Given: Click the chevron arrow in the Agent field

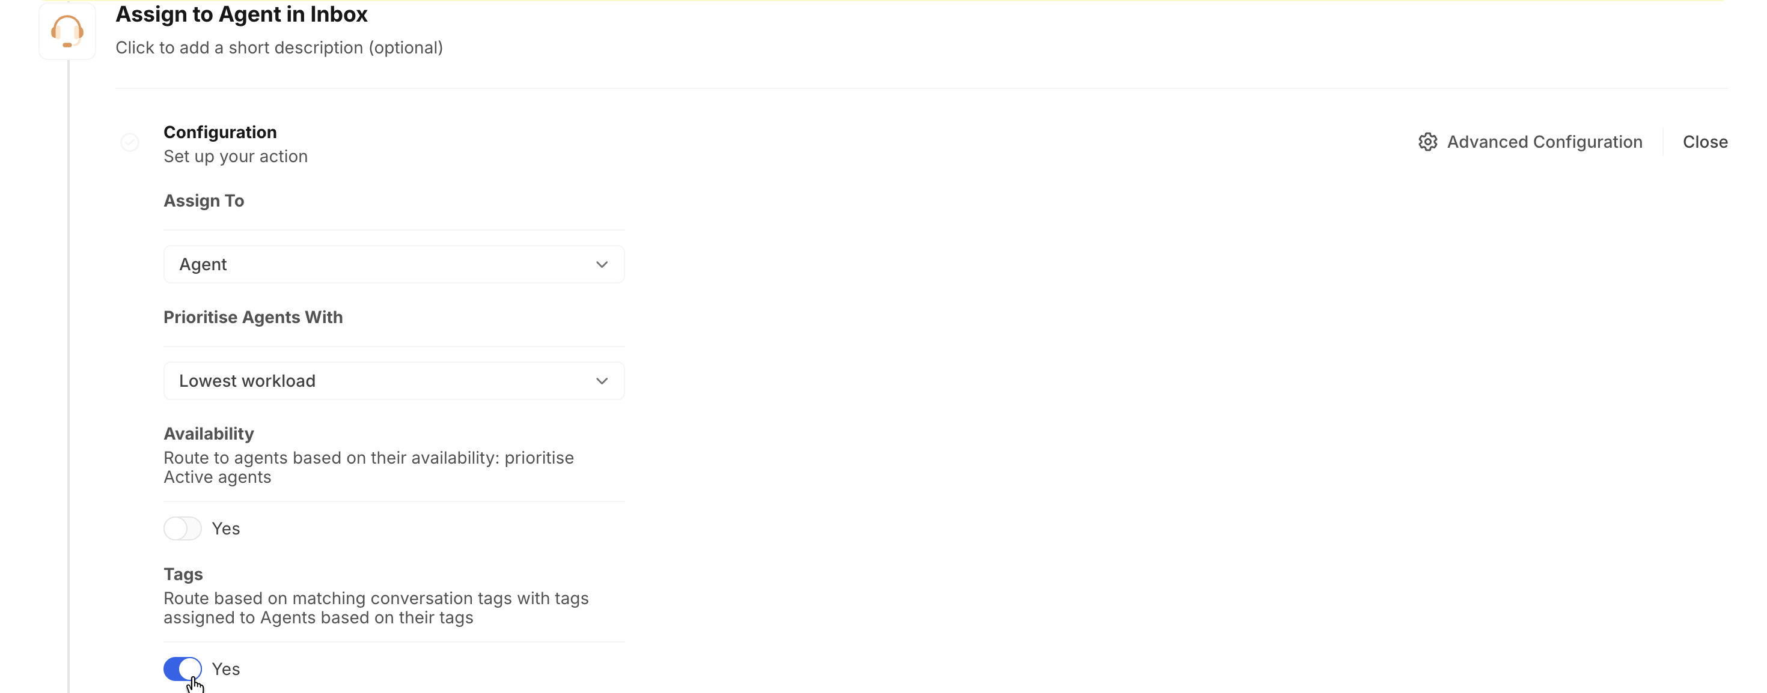Looking at the screenshot, I should click(x=602, y=265).
